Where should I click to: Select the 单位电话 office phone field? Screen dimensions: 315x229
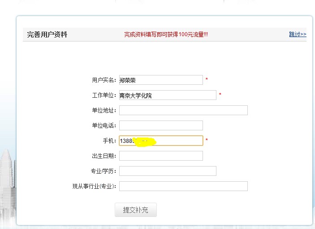161,125
